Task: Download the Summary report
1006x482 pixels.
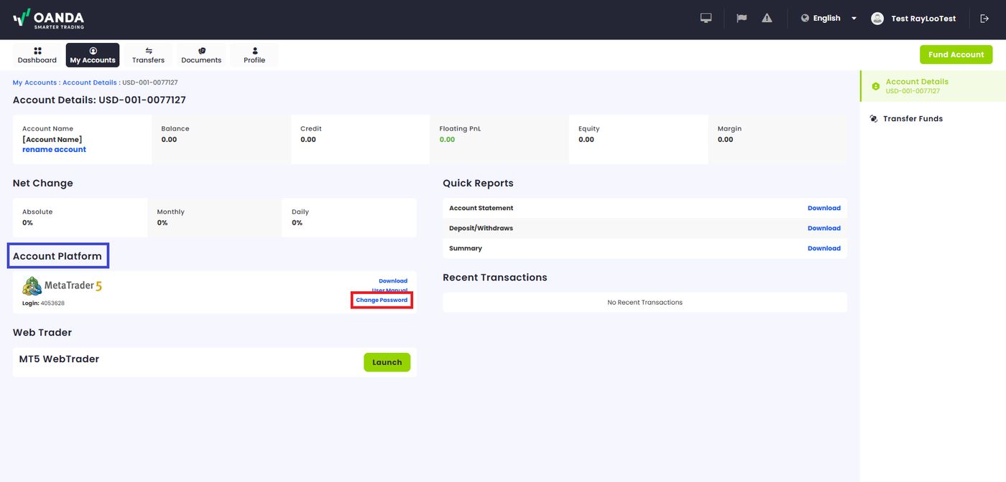Action: pos(824,248)
